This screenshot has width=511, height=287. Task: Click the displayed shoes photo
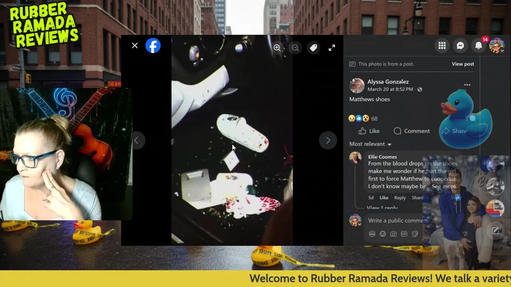(232, 140)
